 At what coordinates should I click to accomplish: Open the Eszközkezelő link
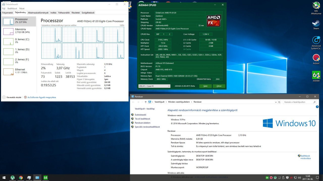141,115
